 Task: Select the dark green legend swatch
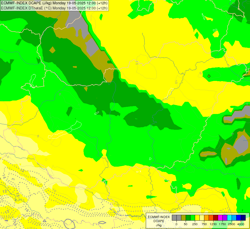pyautogui.click(x=188, y=218)
